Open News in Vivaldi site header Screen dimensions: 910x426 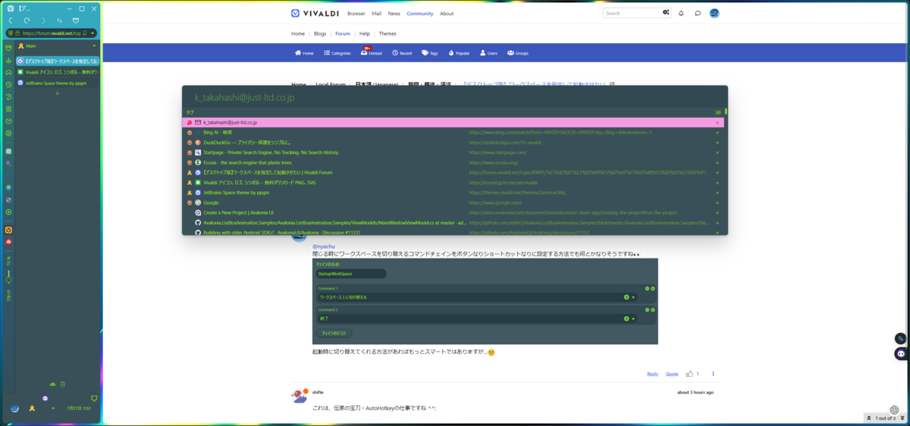coord(394,14)
